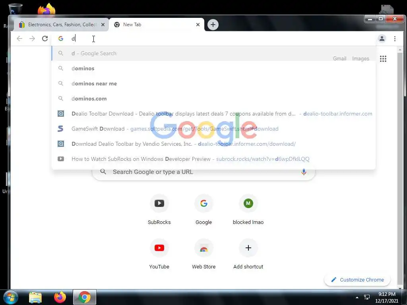Viewport: 407px width, 305px height.
Task: Select the Recycle Bin desktop icon
Action: tap(16, 9)
